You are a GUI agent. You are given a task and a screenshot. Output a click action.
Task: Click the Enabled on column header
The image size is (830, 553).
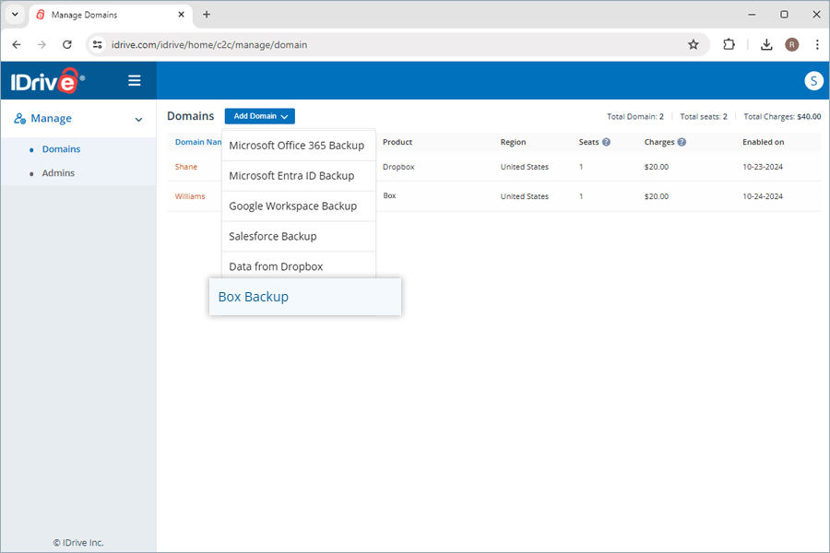point(763,142)
